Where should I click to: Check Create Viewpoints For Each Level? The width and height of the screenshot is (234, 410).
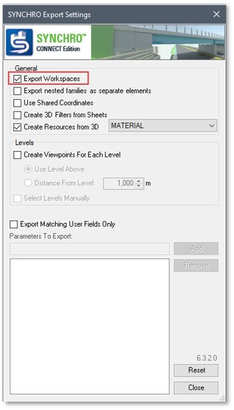[x=17, y=155]
